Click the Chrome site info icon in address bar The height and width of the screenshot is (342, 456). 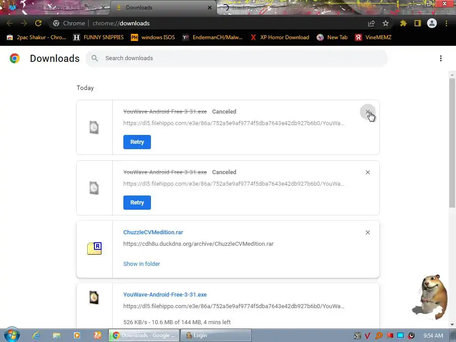point(56,23)
